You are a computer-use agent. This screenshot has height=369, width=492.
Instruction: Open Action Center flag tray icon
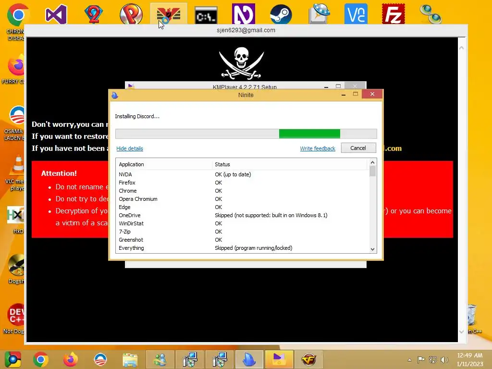click(421, 359)
